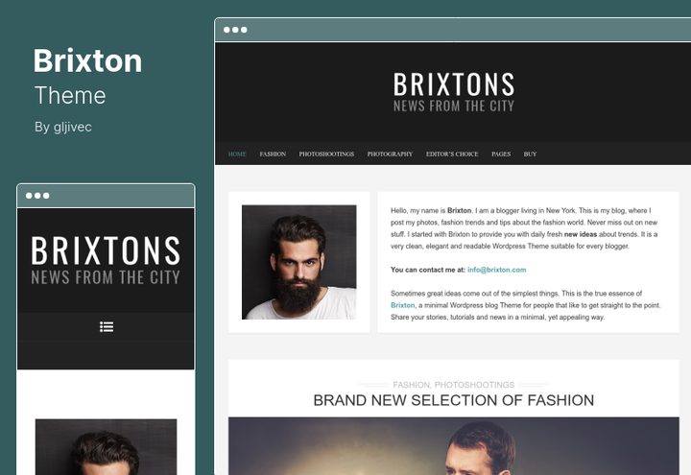This screenshot has width=691, height=475.
Task: Select PHOTOGRAPHY in the navigation bar
Action: pyautogui.click(x=390, y=154)
